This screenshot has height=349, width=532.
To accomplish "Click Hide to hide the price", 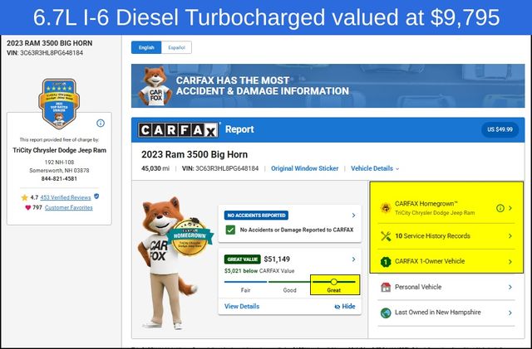I will pyautogui.click(x=345, y=307).
